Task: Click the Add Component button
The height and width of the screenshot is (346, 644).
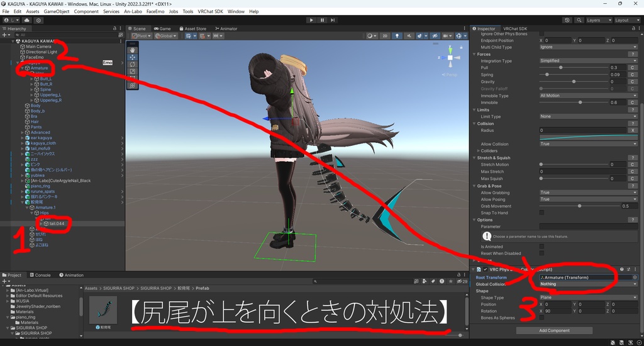Action: (554, 330)
